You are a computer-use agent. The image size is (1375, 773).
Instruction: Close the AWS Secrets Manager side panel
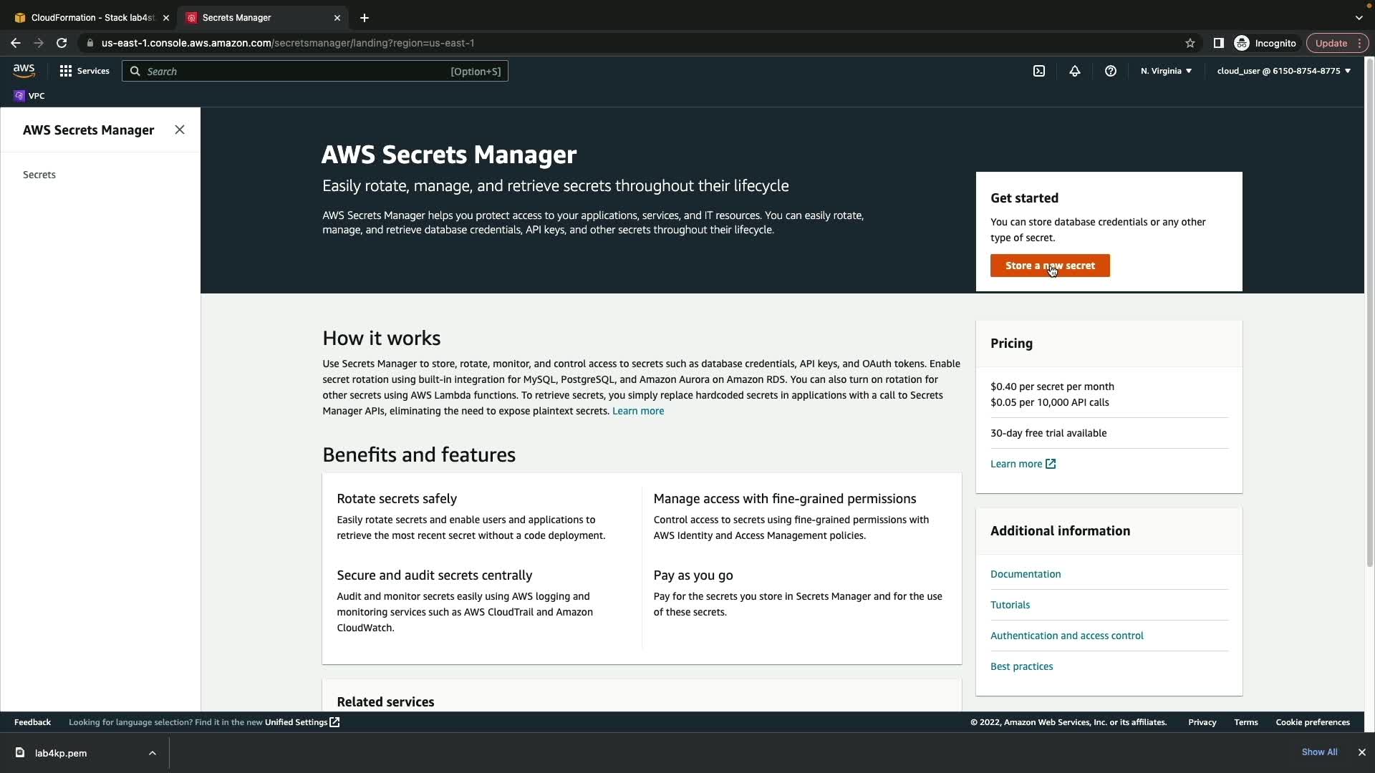point(180,130)
